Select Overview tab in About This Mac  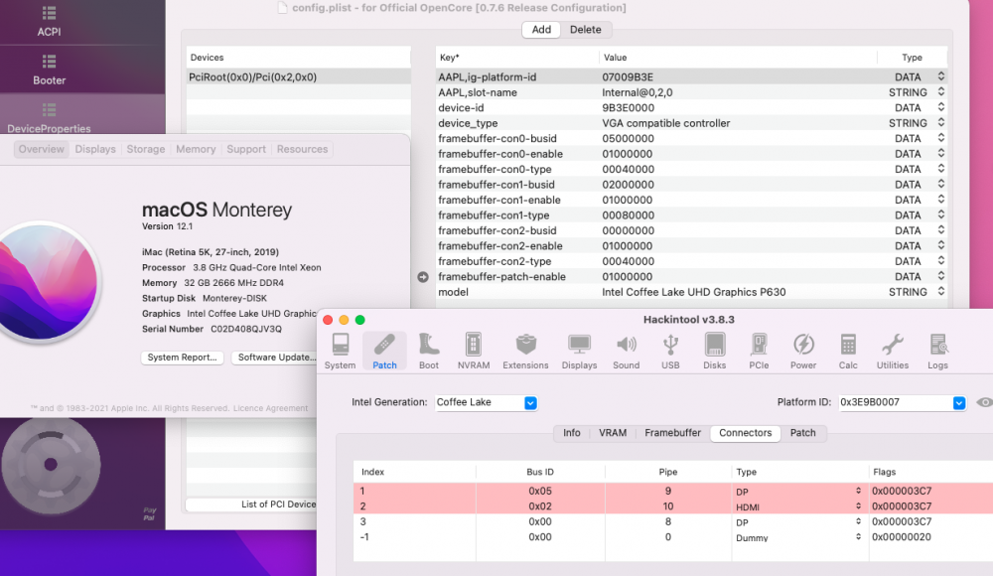coord(41,149)
